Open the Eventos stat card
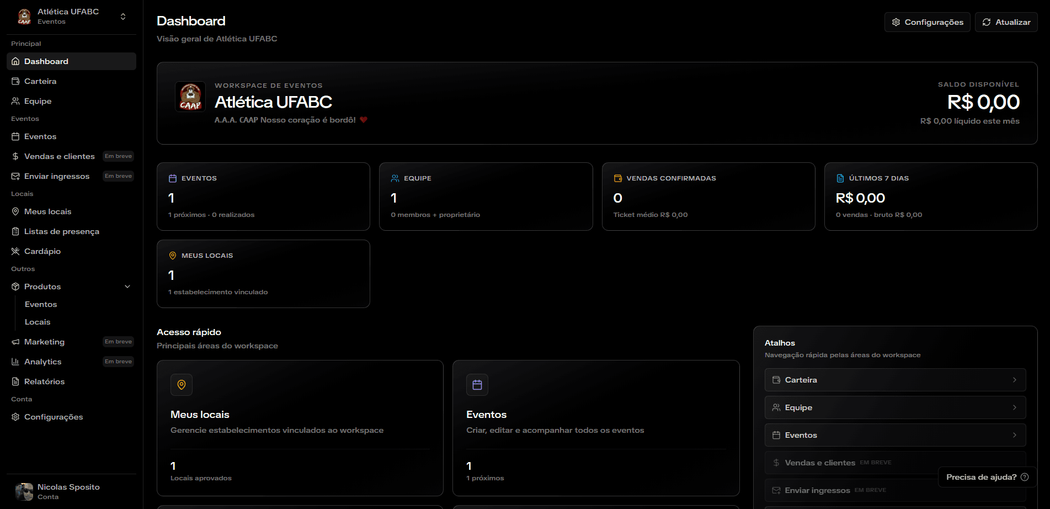 (263, 197)
